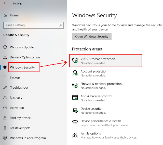Viewport: 163px width, 145px height.
Task: Click the Open Windows Security button
Action: pos(92,36)
